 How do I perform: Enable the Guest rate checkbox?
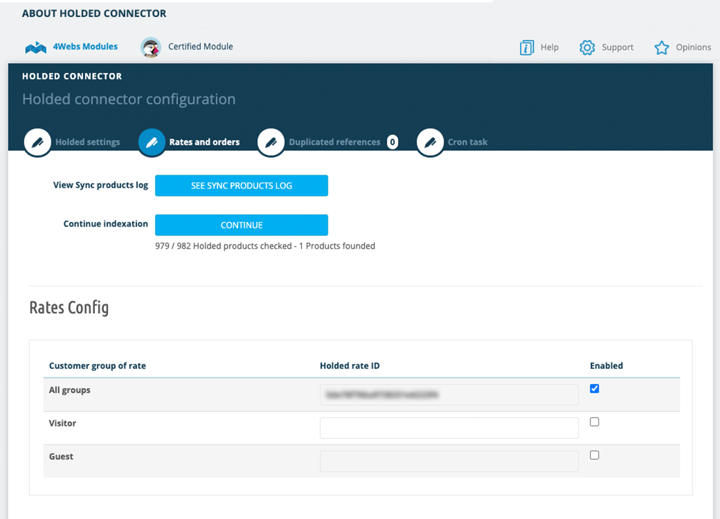[595, 455]
